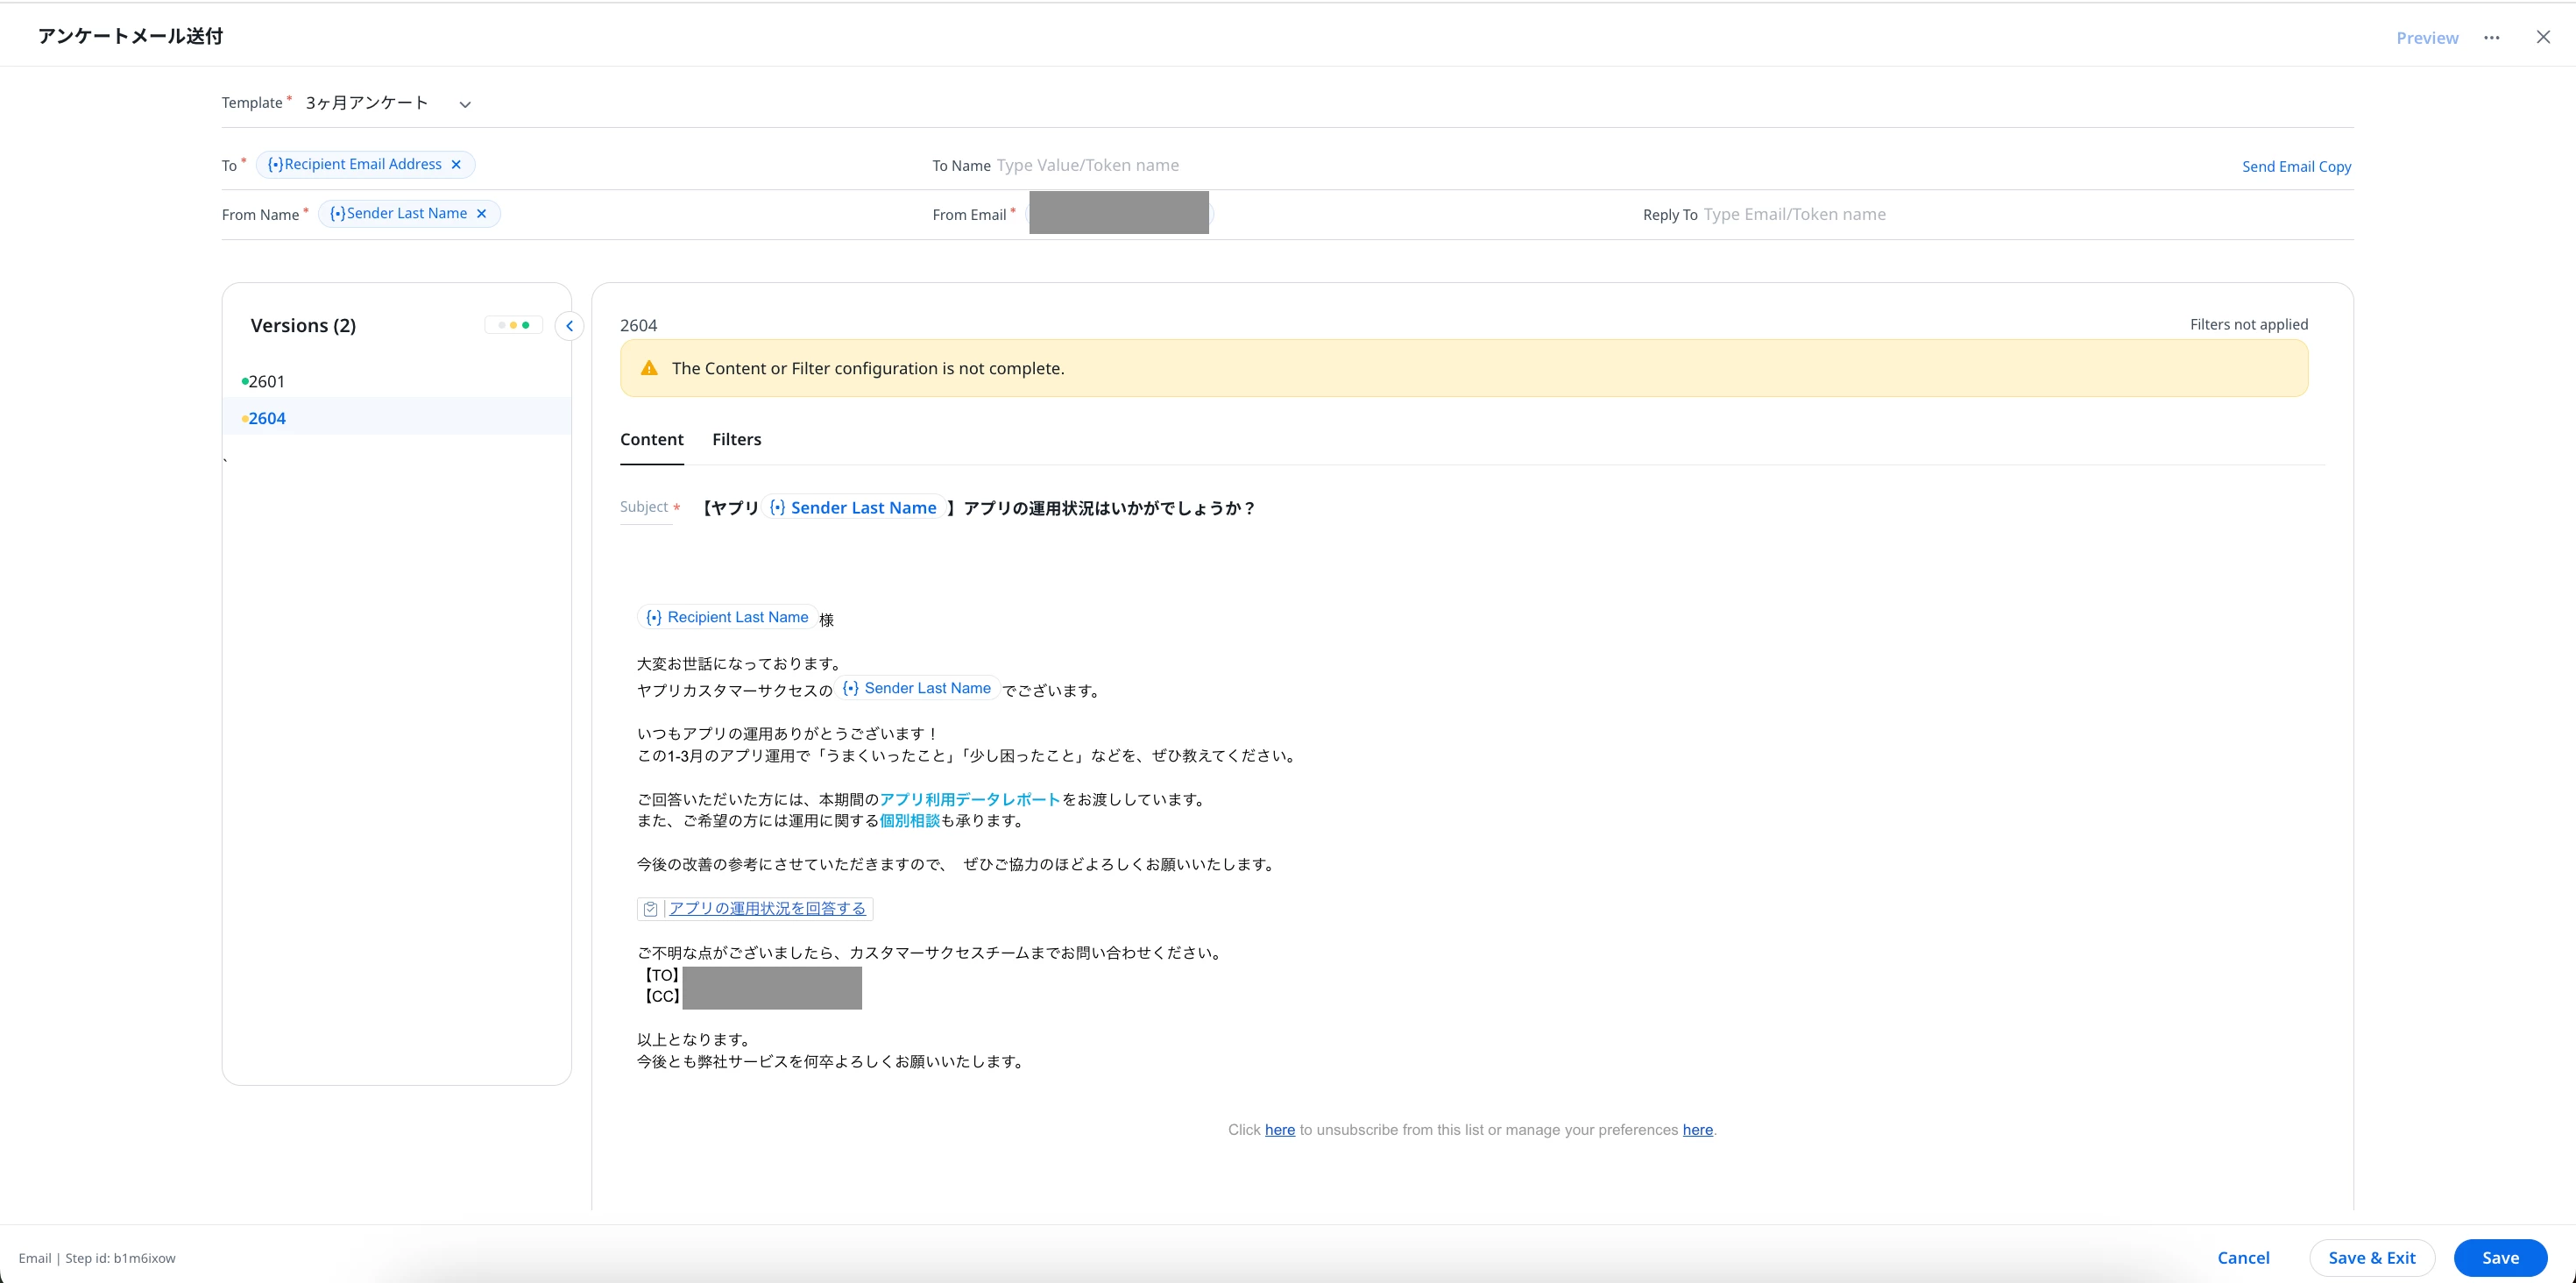Remove the Recipient Email Address token

[456, 165]
